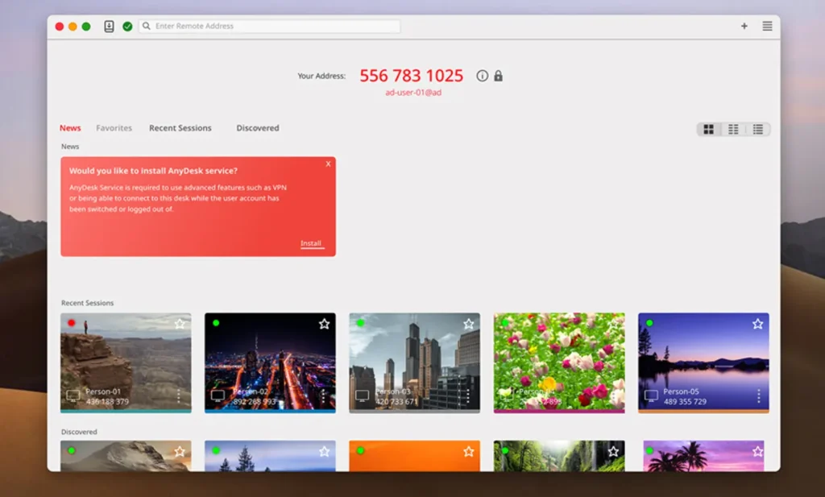The width and height of the screenshot is (825, 497).
Task: Star the Person-03 session
Action: pos(468,324)
